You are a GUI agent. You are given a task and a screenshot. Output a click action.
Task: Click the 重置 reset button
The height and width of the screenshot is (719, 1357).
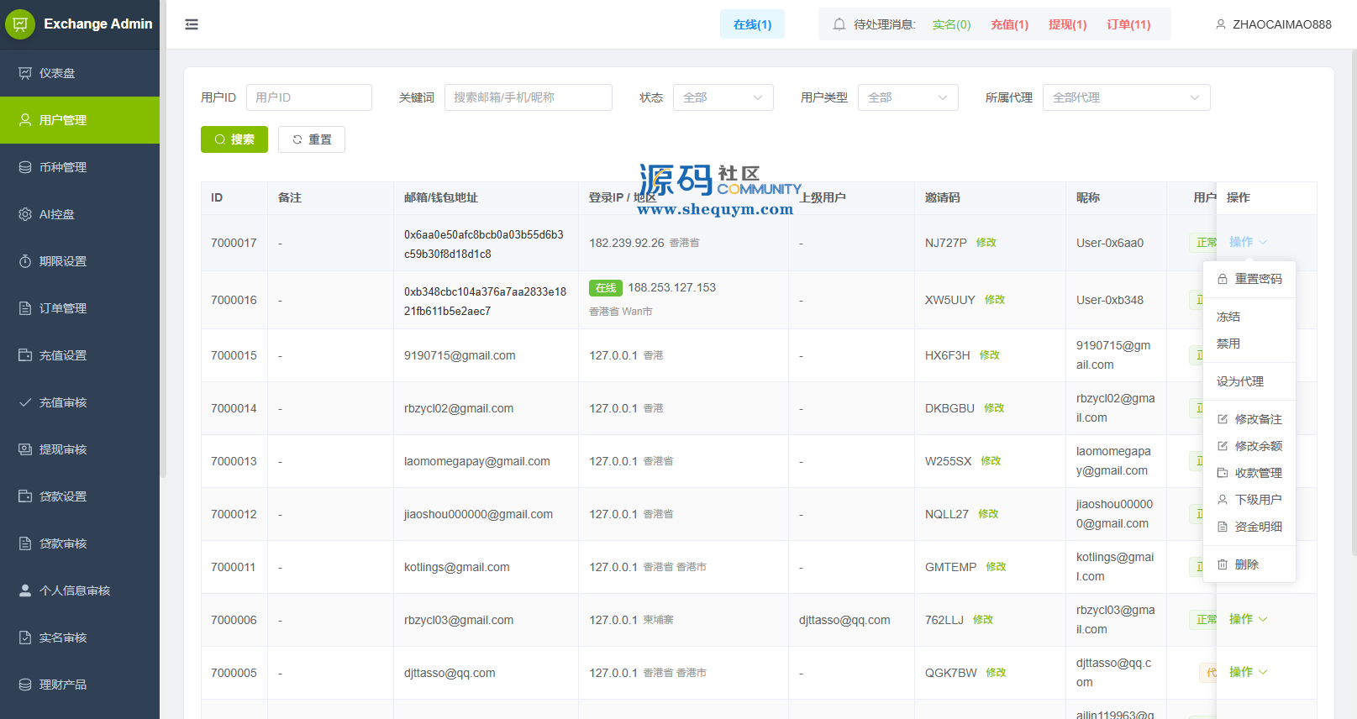click(x=312, y=139)
